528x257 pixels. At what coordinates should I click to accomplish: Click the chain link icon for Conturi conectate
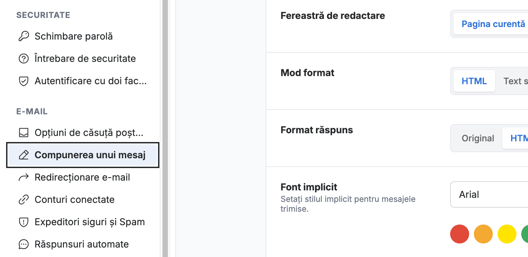tap(23, 200)
